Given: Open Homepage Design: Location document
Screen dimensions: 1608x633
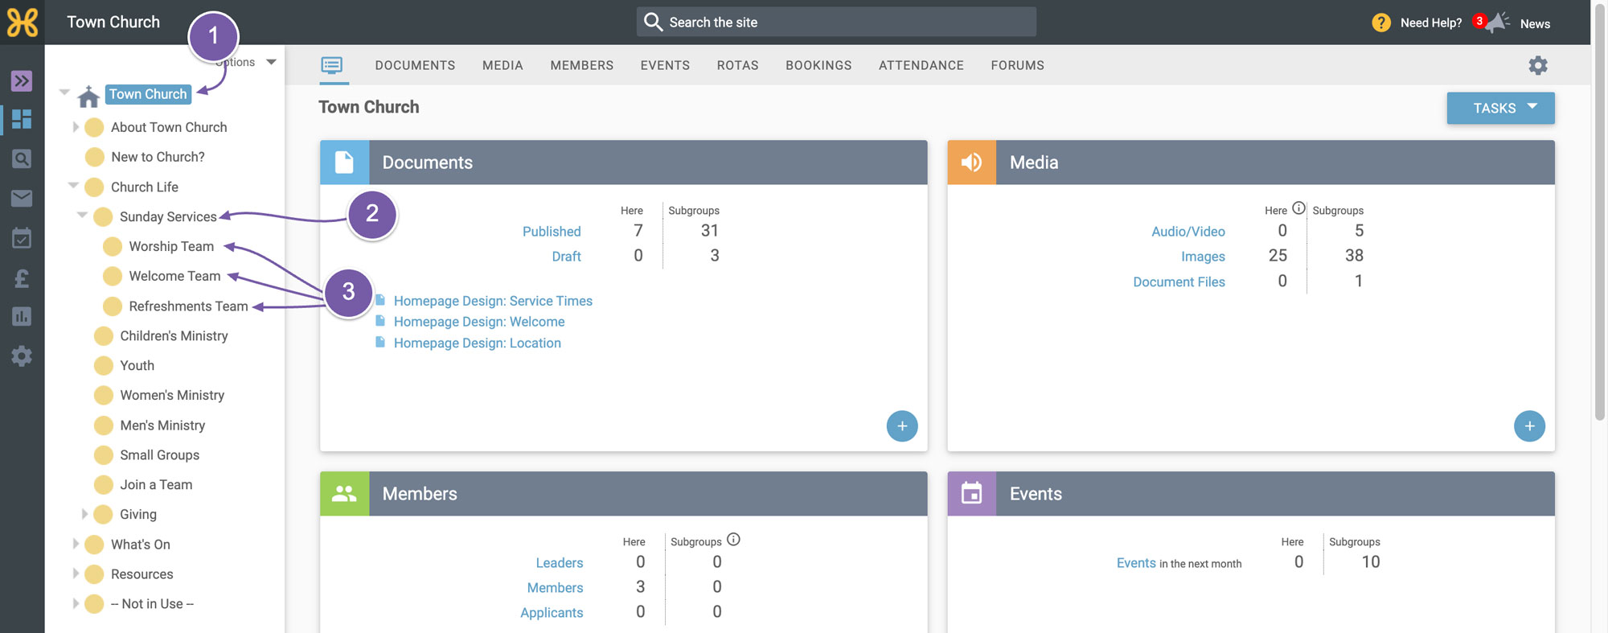Looking at the screenshot, I should pyautogui.click(x=478, y=343).
